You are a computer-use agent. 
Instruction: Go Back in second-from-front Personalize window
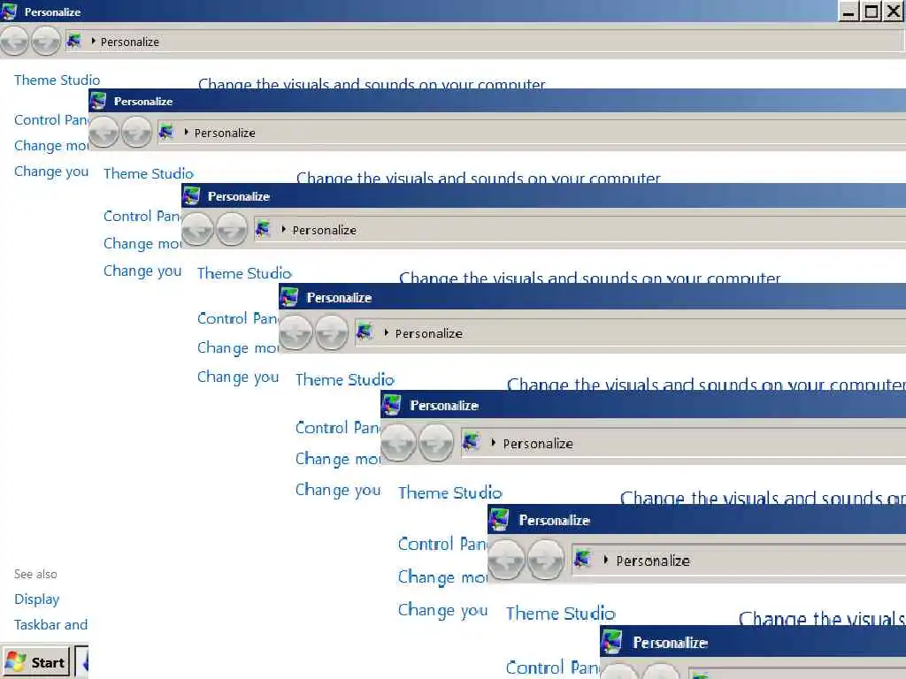tap(507, 560)
